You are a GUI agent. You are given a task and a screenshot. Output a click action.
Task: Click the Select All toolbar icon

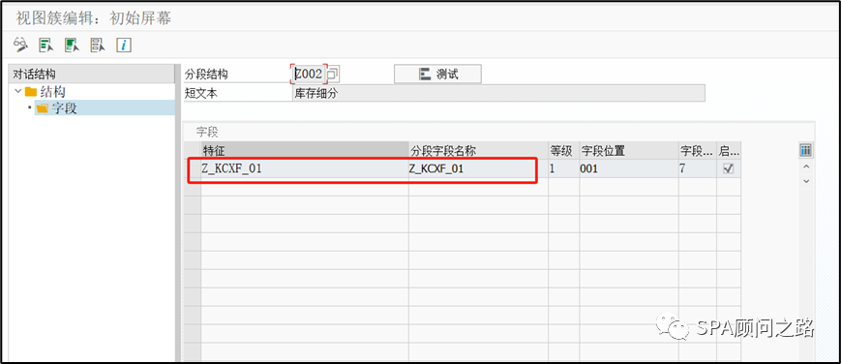46,45
